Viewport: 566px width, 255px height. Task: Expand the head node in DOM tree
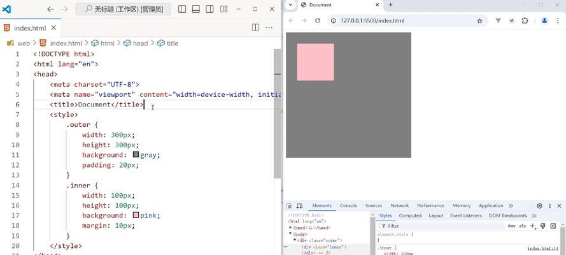pyautogui.click(x=291, y=228)
